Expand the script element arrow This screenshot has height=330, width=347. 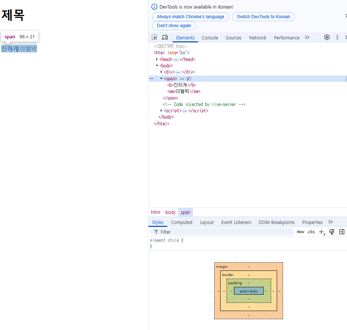(x=161, y=110)
